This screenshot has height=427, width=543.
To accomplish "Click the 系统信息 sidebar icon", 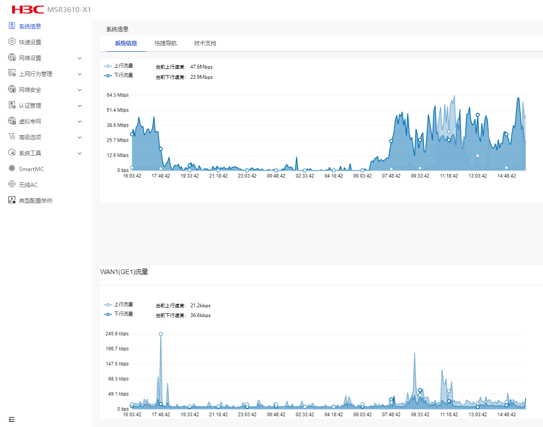I will [12, 26].
